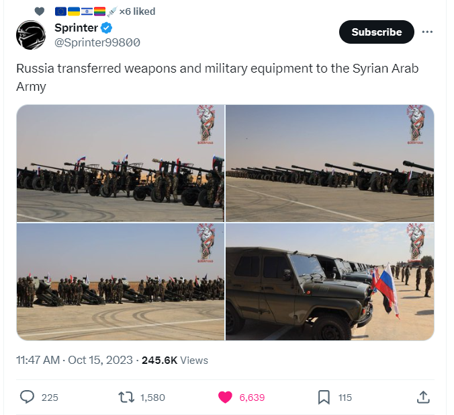
Task: Open the liked-by emoji flags user
Action: [x=105, y=11]
